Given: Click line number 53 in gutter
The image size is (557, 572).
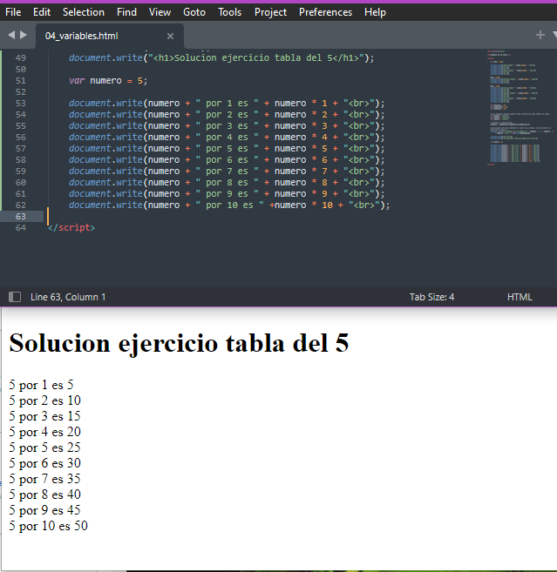Looking at the screenshot, I should pyautogui.click(x=21, y=104).
